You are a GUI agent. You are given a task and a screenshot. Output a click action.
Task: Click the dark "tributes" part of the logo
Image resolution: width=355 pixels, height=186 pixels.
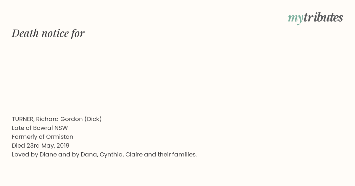[x=323, y=18]
